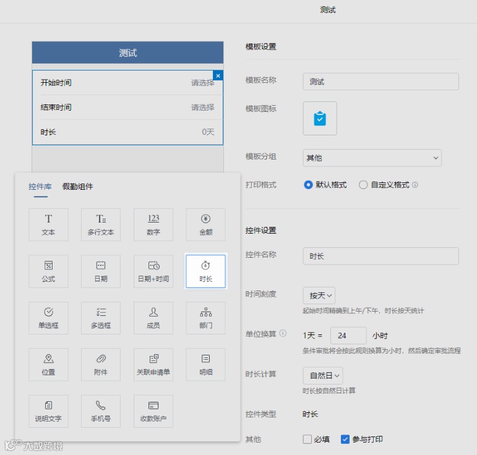Add the 数字 number control
477x455 pixels.
153,224
